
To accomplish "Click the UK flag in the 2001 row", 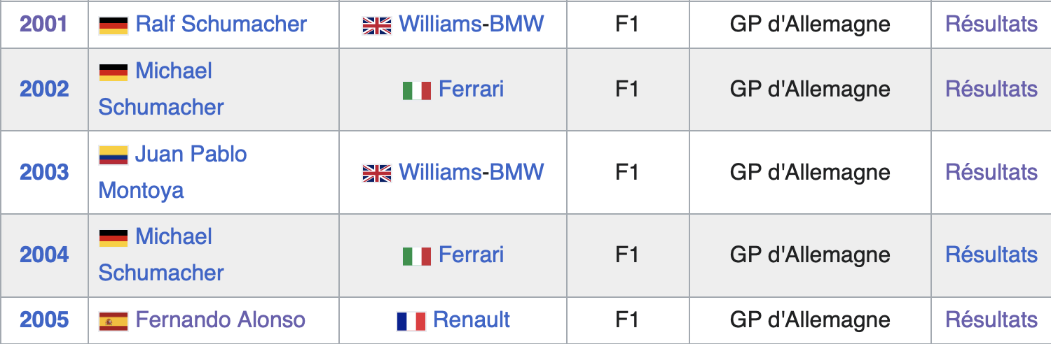I will pyautogui.click(x=376, y=25).
